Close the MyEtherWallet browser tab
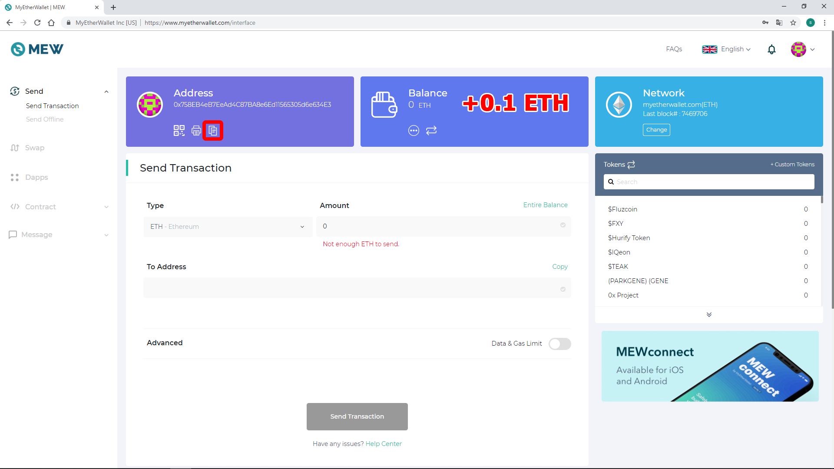The image size is (834, 469). 97,7
